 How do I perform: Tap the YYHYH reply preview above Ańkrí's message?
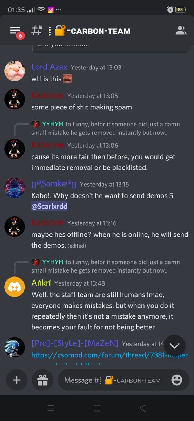click(105, 266)
